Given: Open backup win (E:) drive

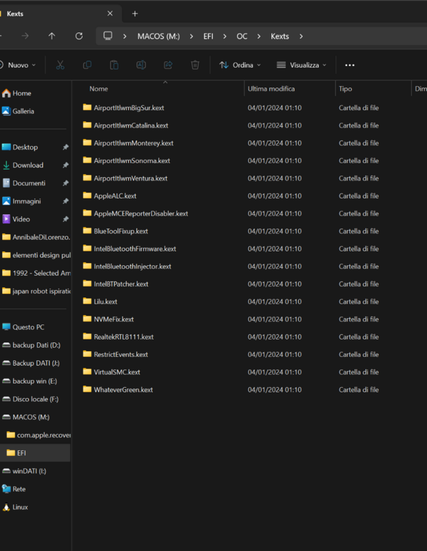Looking at the screenshot, I should (x=29, y=381).
